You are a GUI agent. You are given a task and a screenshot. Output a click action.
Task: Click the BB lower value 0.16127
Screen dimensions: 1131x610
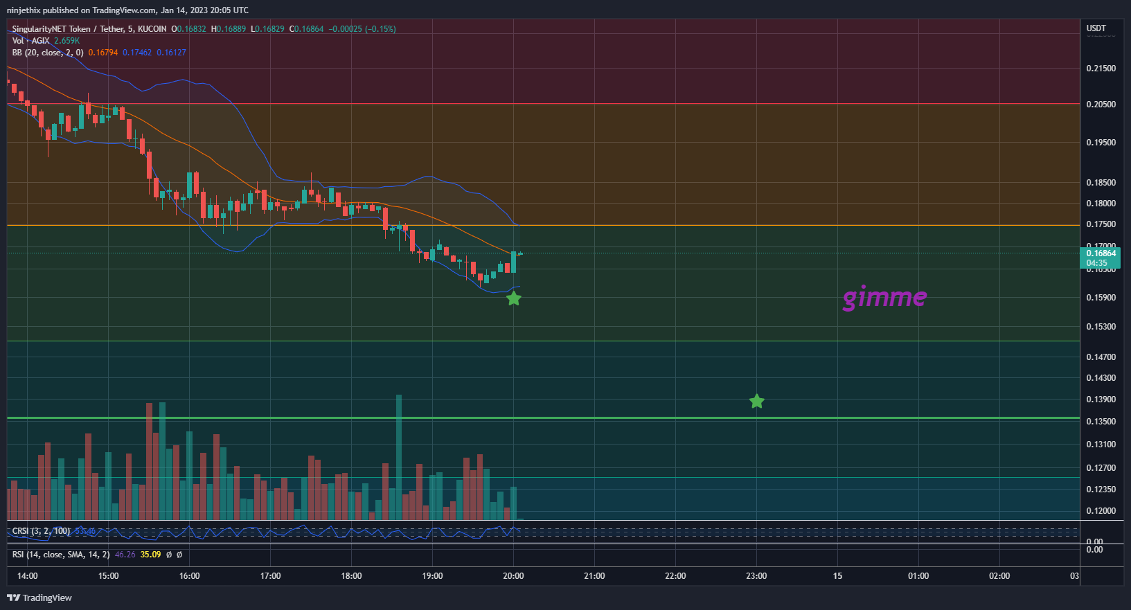[x=171, y=53]
